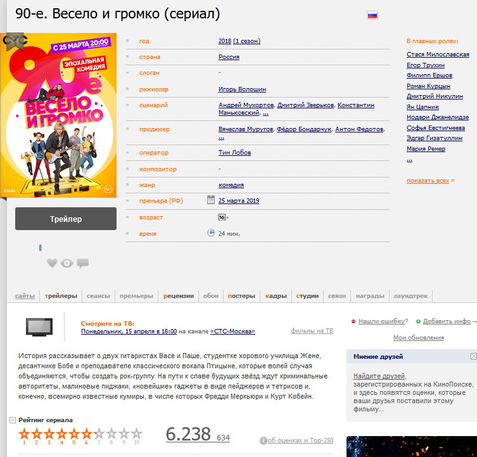
Task: Open producer Вячеслав Муругов link
Action: (x=246, y=129)
